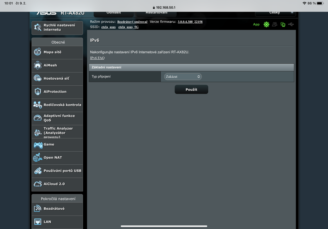Click the AiProtection shield icon
This screenshot has width=328, height=229.
(38, 92)
